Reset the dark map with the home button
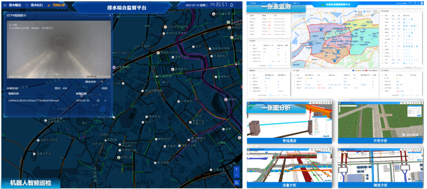427x189 pixels. coord(237,182)
